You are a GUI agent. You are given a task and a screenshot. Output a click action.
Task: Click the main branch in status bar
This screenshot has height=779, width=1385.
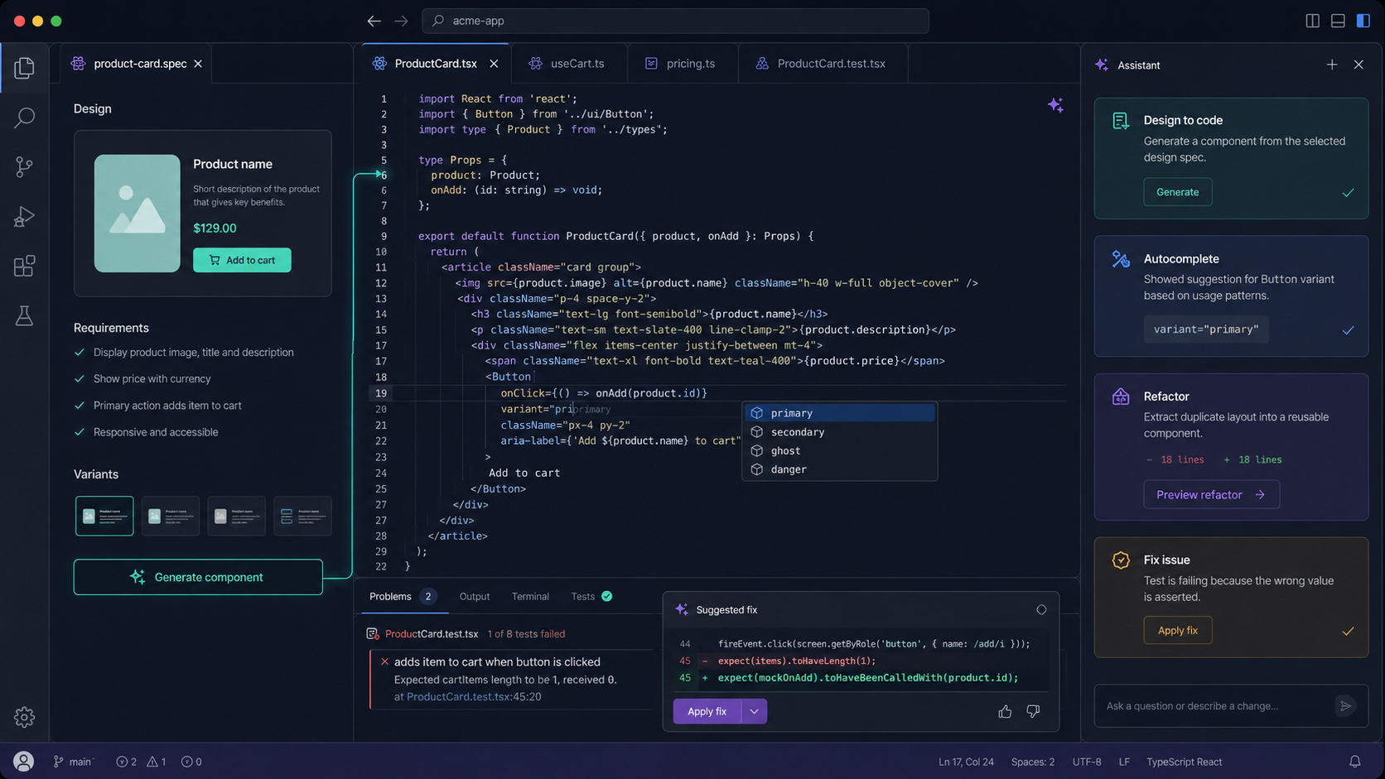point(73,762)
